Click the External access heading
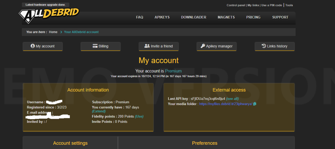This screenshot has width=335, height=149. coord(229,90)
